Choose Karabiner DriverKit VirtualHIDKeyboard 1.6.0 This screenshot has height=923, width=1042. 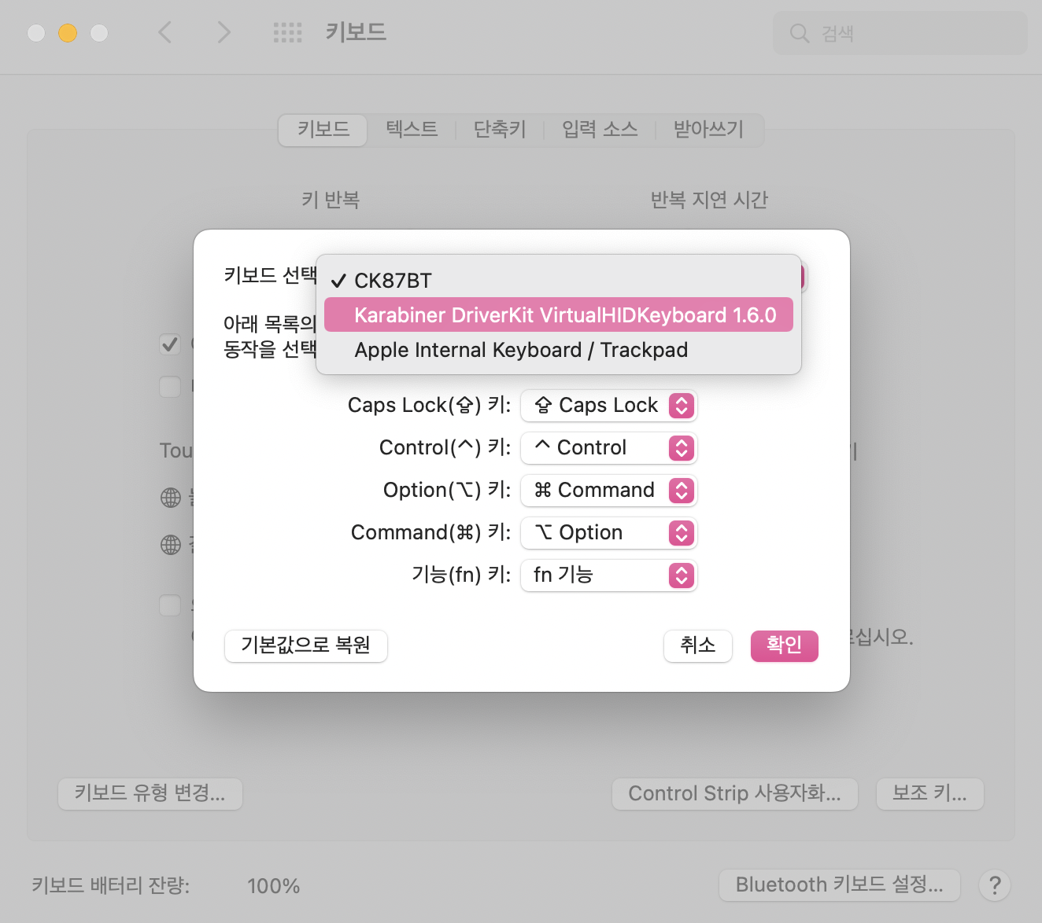click(559, 315)
